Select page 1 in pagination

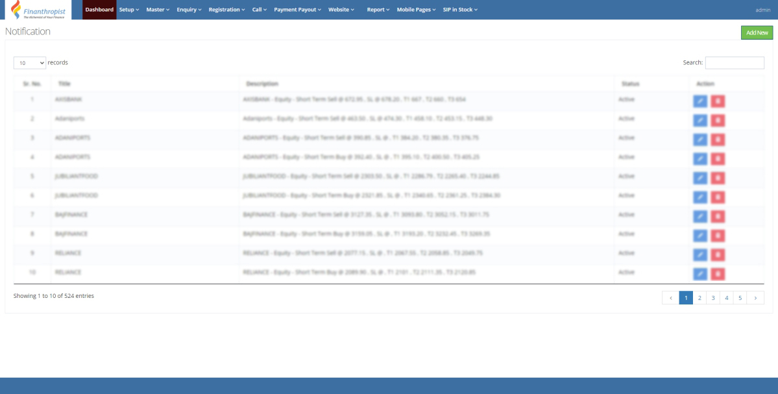pyautogui.click(x=686, y=298)
